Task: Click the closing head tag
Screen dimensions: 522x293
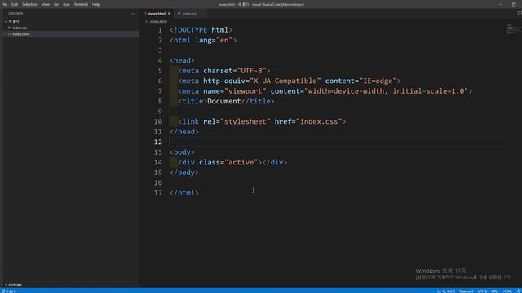Action: (184, 132)
